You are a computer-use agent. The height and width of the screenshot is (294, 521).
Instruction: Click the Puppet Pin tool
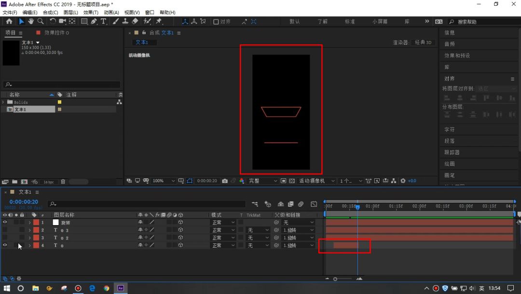click(x=159, y=21)
